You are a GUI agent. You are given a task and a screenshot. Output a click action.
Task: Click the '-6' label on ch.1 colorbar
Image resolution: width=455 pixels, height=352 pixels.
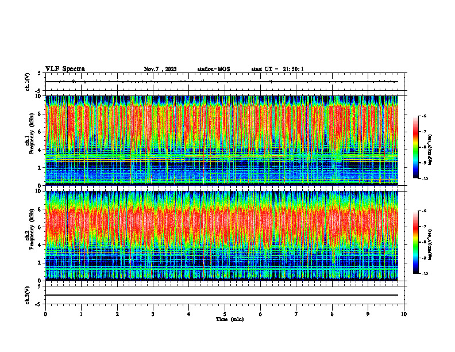tap(424, 116)
